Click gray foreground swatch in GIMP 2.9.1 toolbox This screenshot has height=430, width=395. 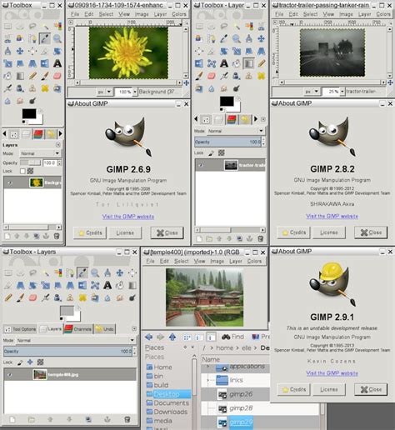click(67, 310)
